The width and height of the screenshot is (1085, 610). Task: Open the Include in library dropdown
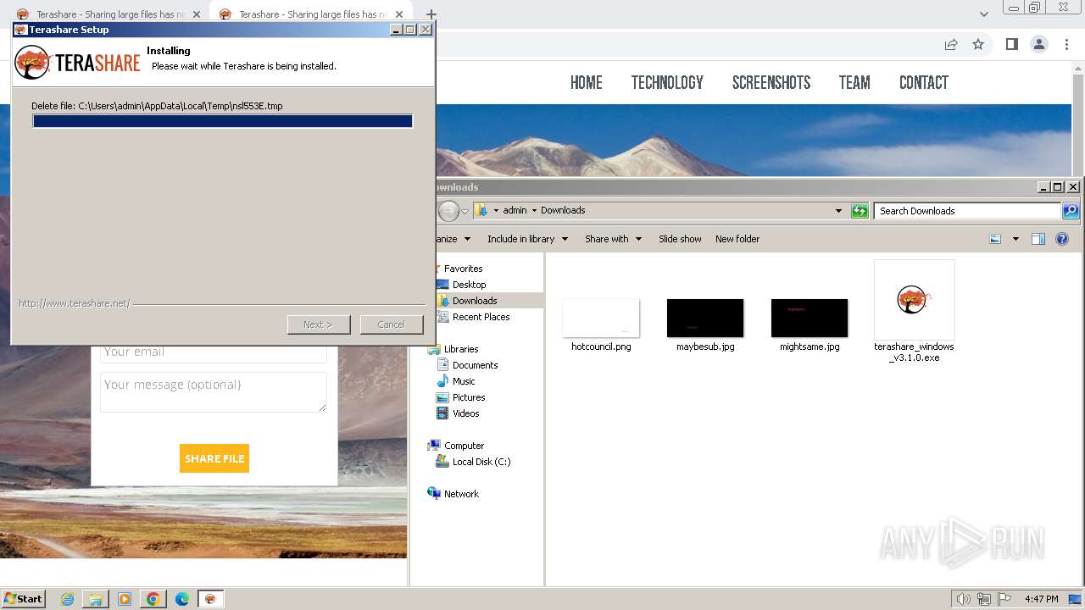tap(527, 239)
